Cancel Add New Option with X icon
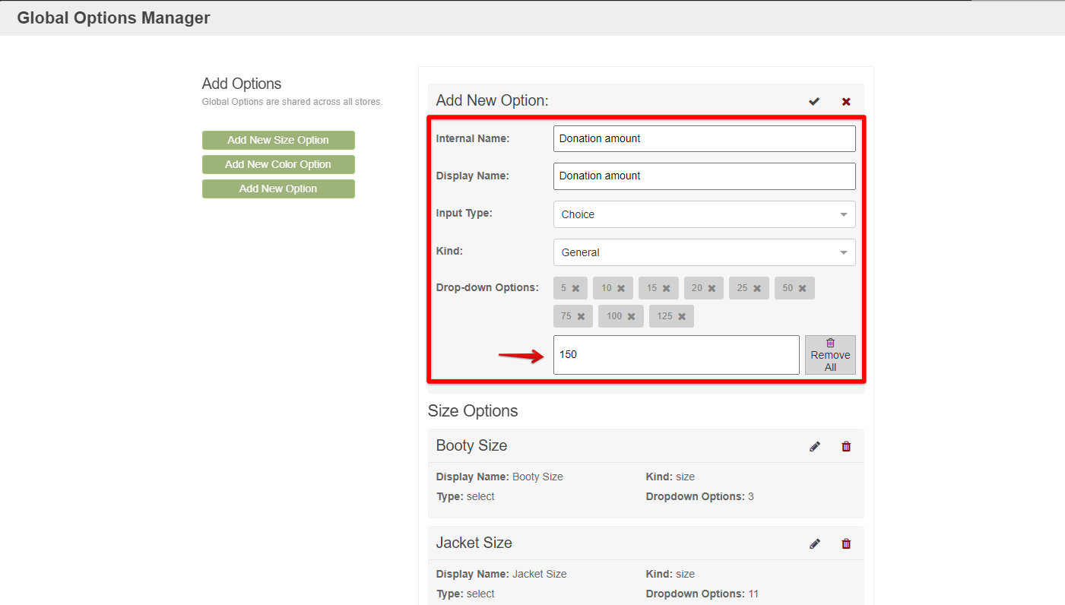This screenshot has height=605, width=1065. [x=846, y=101]
